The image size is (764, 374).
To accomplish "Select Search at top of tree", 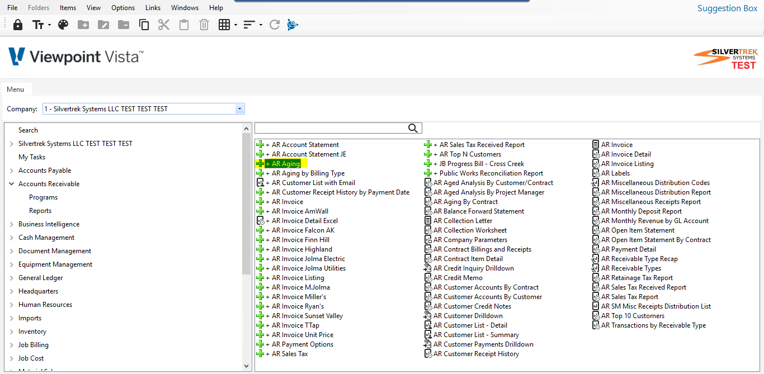I will pyautogui.click(x=28, y=130).
